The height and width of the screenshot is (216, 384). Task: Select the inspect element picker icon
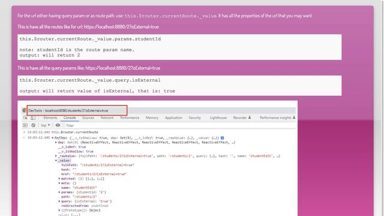point(25,118)
